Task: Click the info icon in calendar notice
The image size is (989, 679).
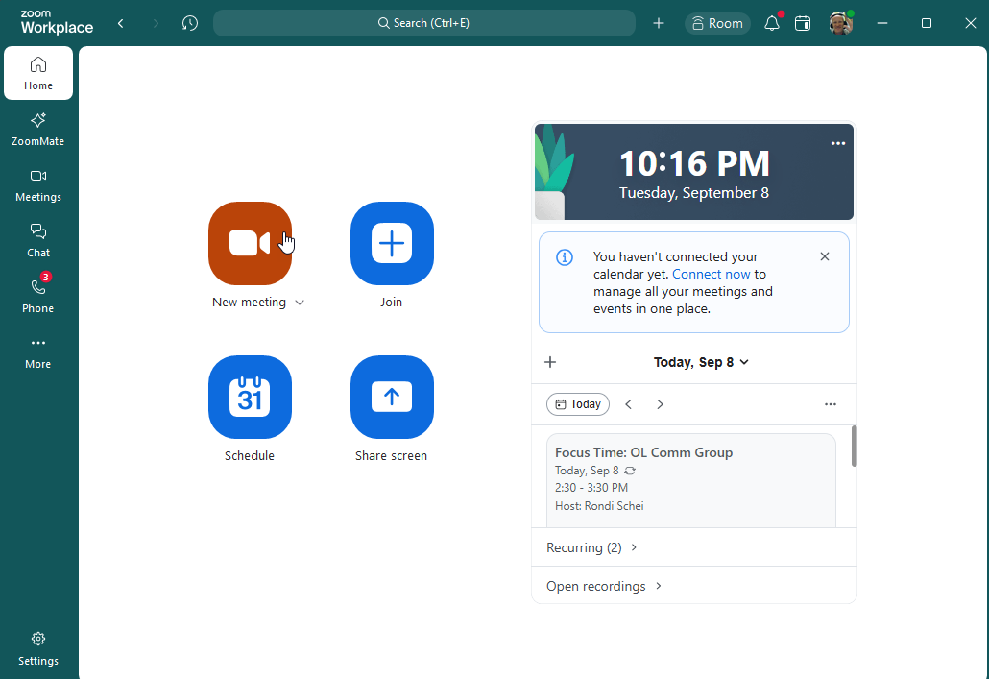Action: pyautogui.click(x=565, y=256)
